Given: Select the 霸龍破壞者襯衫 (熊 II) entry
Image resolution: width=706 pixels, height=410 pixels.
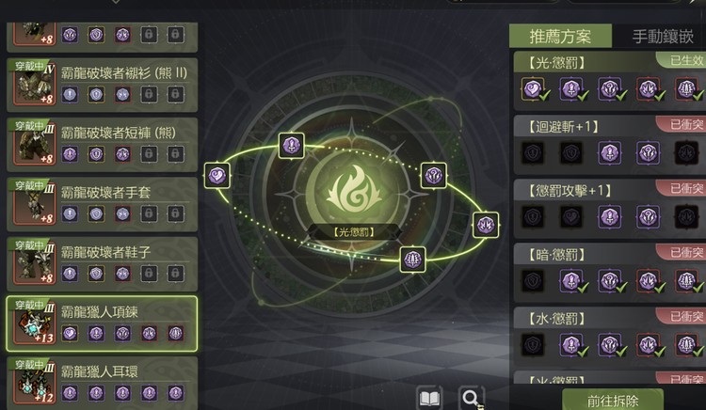Looking at the screenshot, I should click(102, 85).
